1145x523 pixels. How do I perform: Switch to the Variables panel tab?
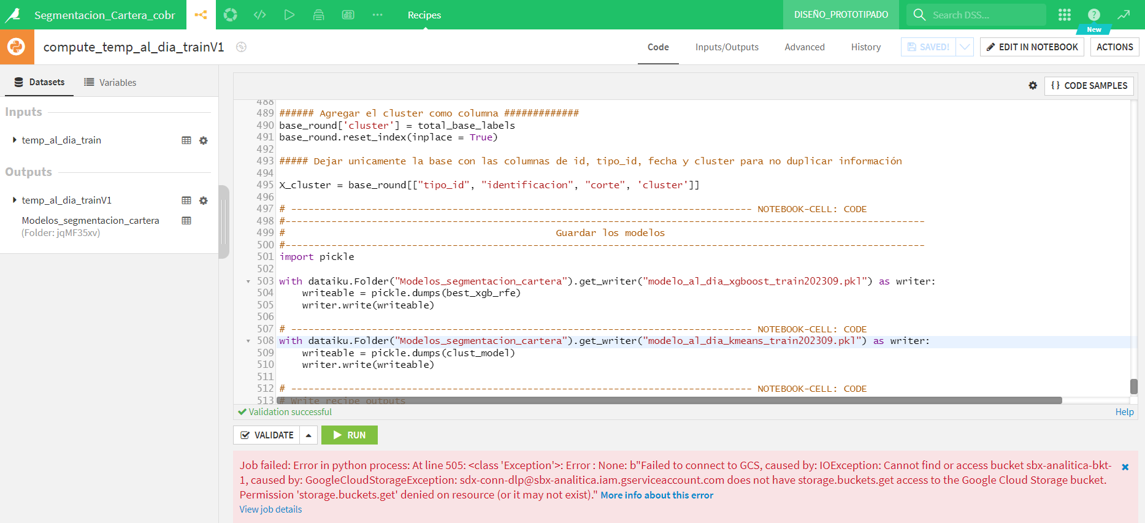pos(110,82)
